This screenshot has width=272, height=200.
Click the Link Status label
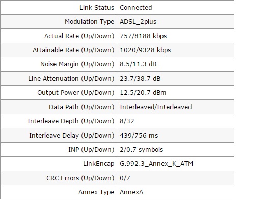pyautogui.click(x=97, y=8)
